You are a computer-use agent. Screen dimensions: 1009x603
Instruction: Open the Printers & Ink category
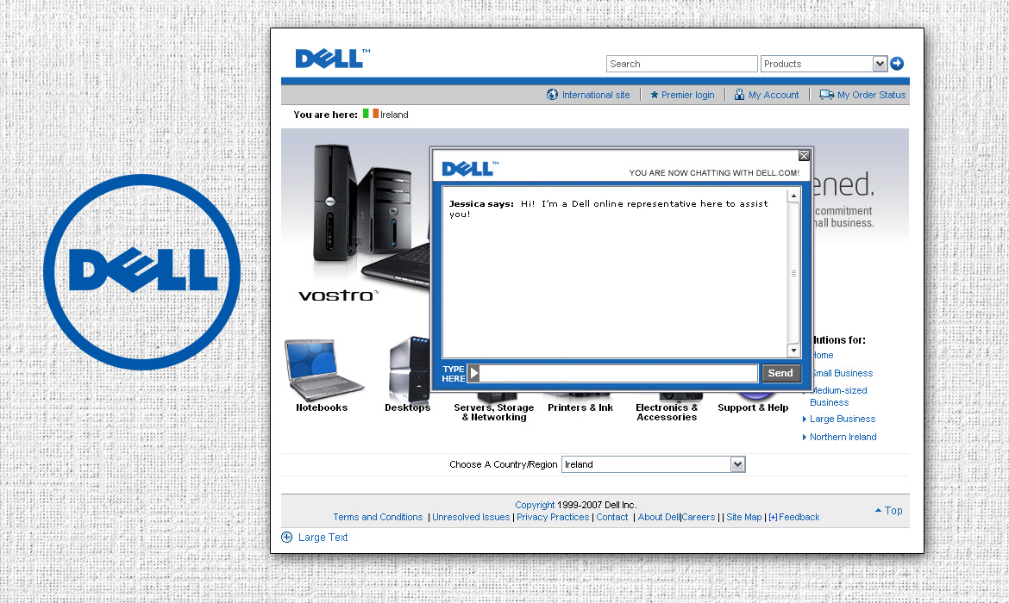[x=580, y=407]
